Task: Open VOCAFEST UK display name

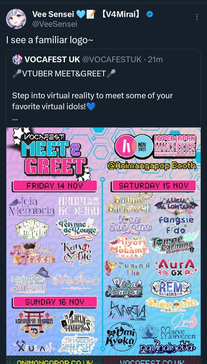Action: click(x=52, y=59)
